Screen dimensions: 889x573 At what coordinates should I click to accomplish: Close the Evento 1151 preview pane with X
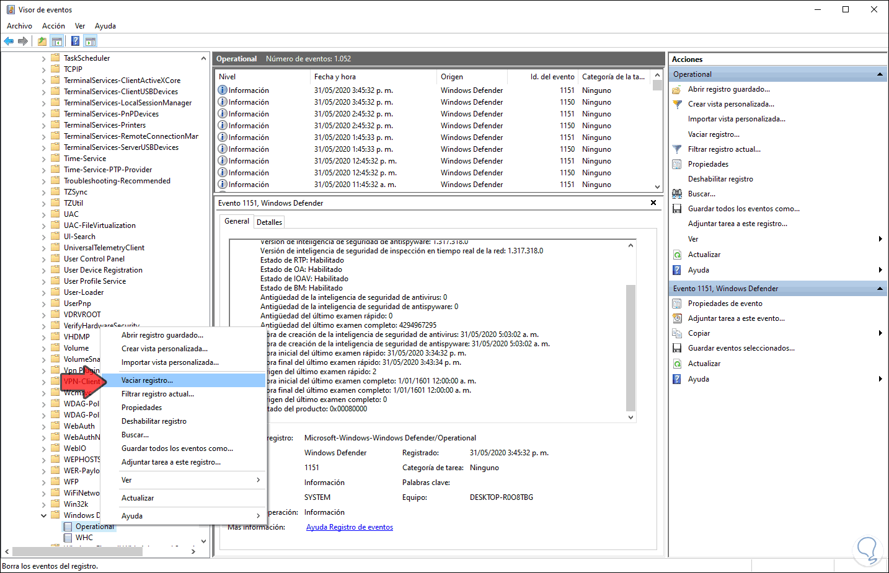coord(653,203)
